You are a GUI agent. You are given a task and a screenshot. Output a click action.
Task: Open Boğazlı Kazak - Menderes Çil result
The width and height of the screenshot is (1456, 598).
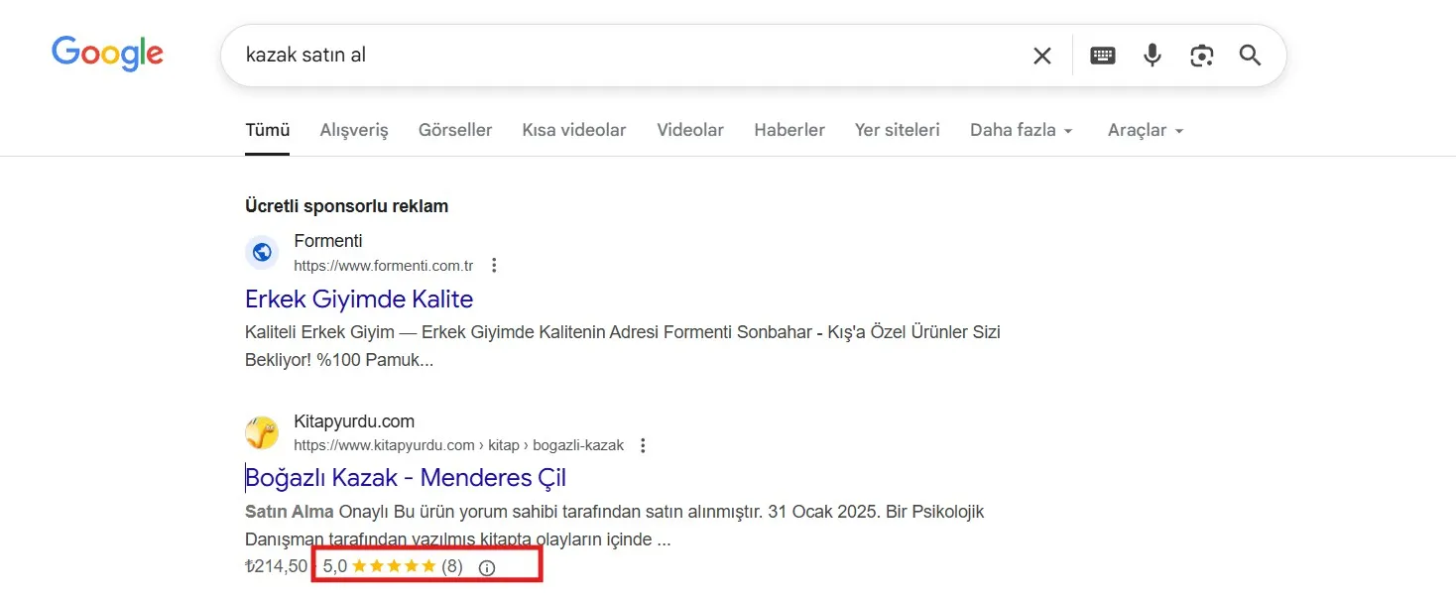406,477
